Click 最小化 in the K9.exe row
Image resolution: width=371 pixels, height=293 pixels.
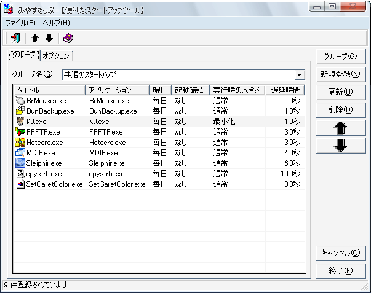224,122
